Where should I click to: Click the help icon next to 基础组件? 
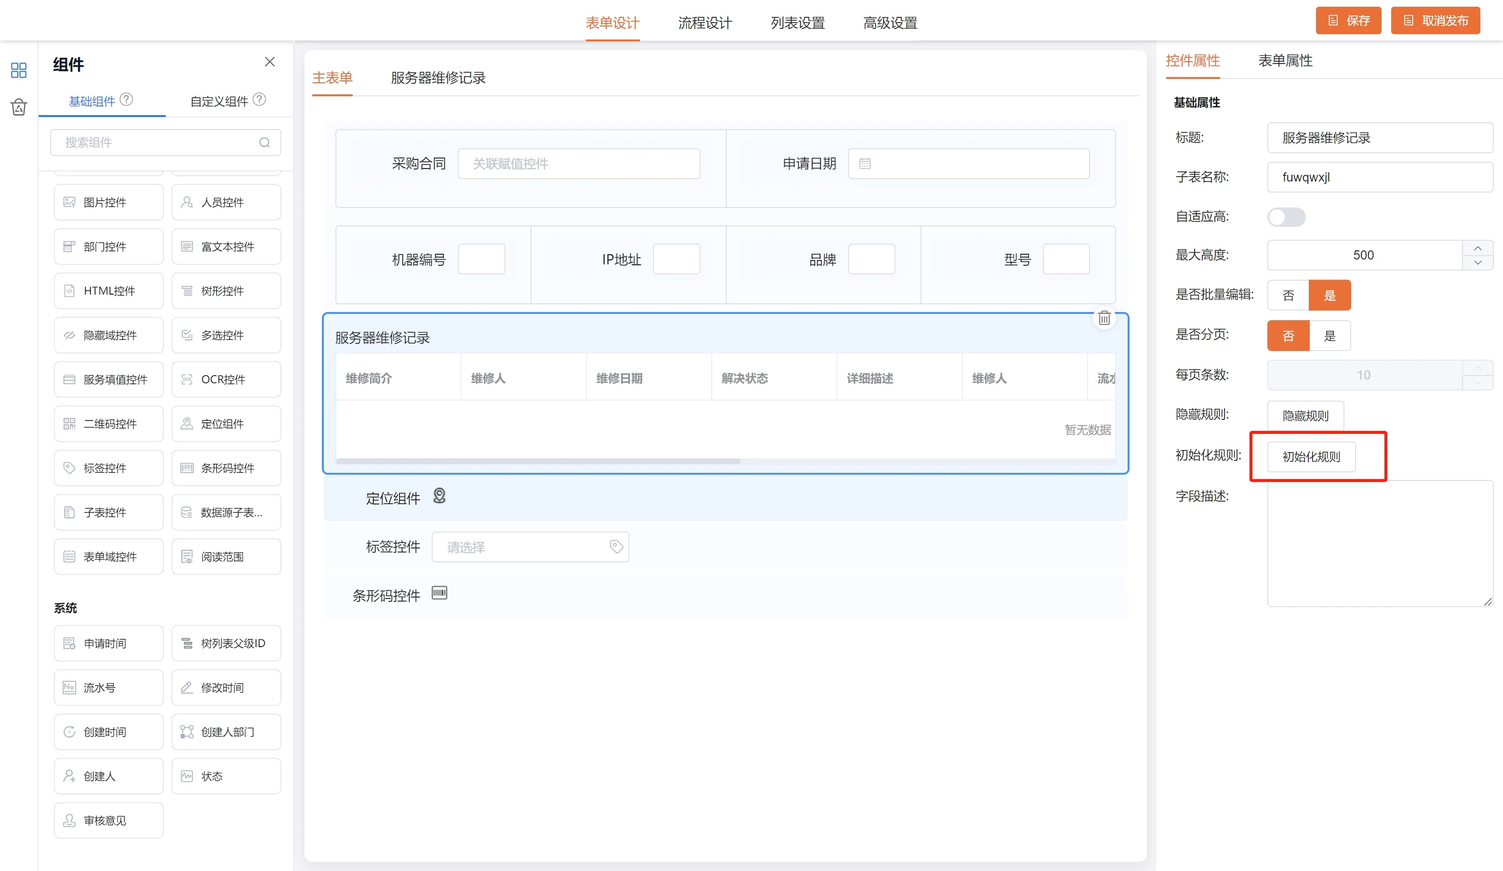click(x=126, y=100)
